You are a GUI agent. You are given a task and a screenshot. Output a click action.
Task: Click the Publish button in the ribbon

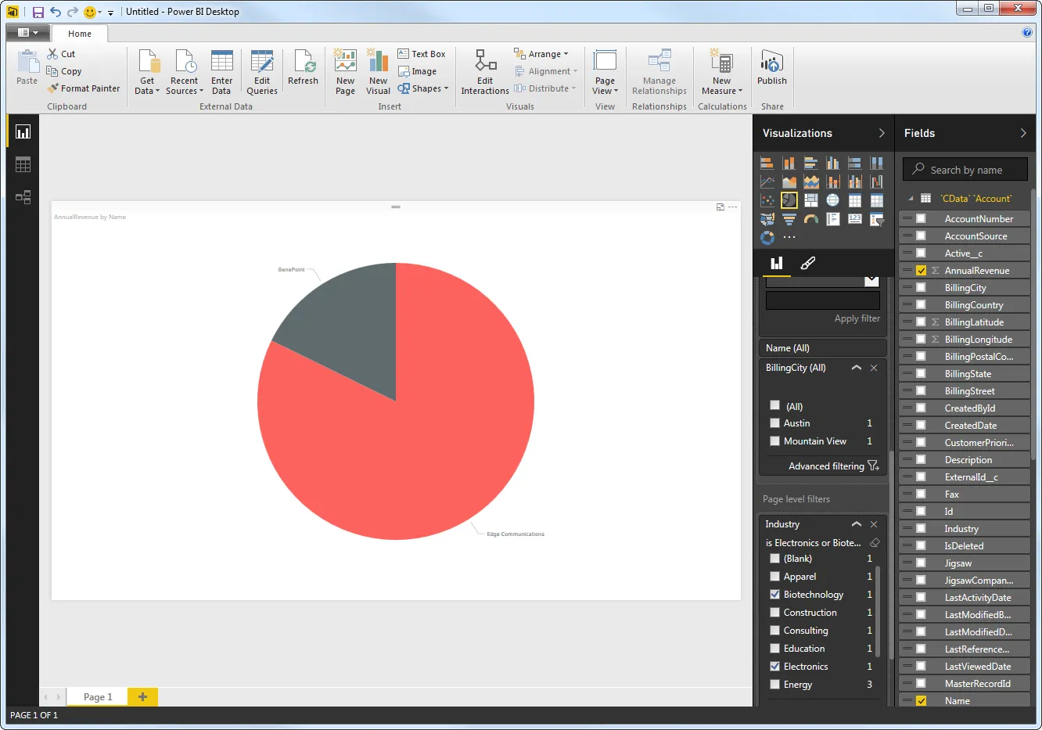point(771,70)
